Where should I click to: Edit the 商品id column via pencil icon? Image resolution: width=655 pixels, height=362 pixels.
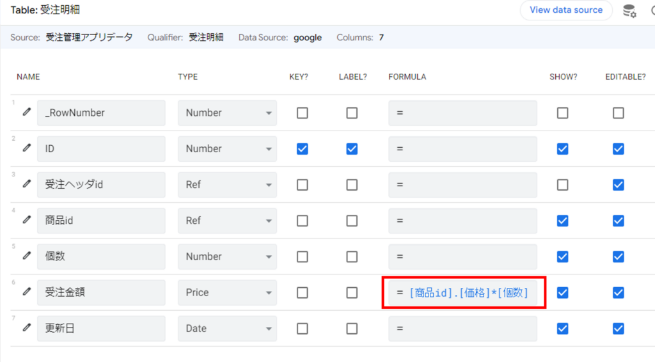point(26,220)
